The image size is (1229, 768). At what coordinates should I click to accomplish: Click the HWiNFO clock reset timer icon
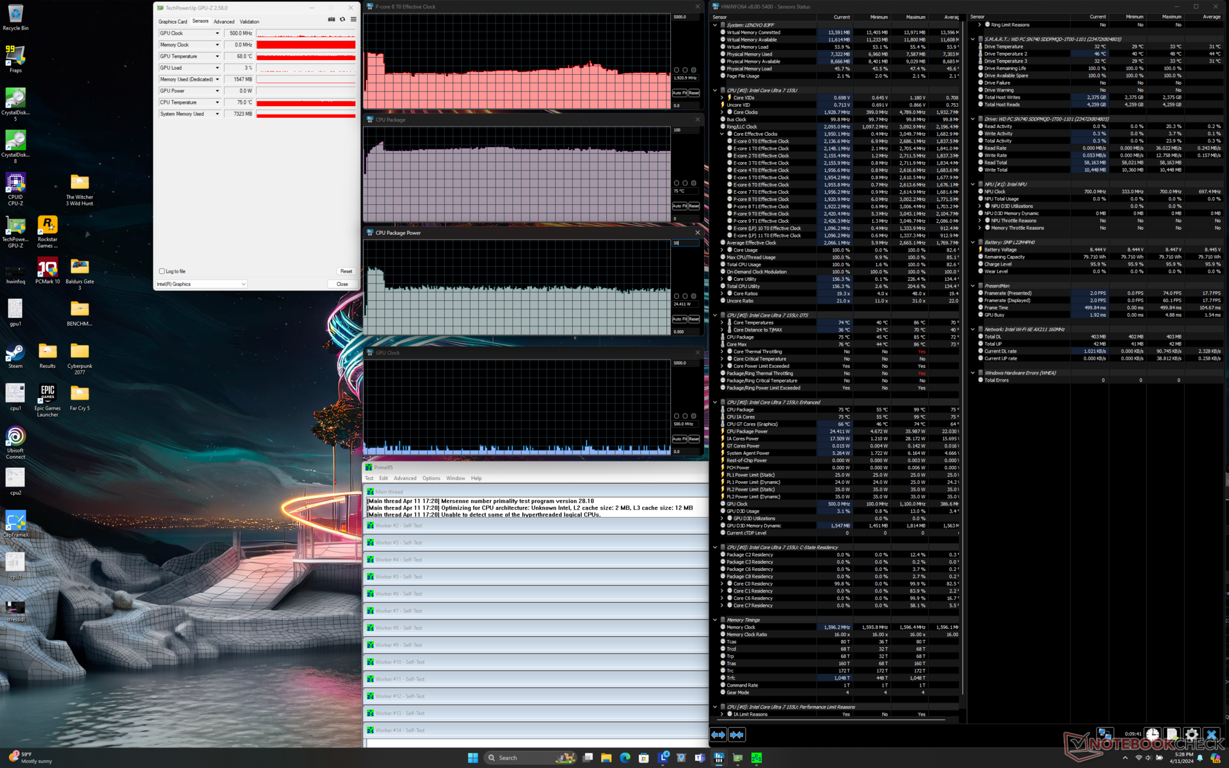pyautogui.click(x=1152, y=735)
